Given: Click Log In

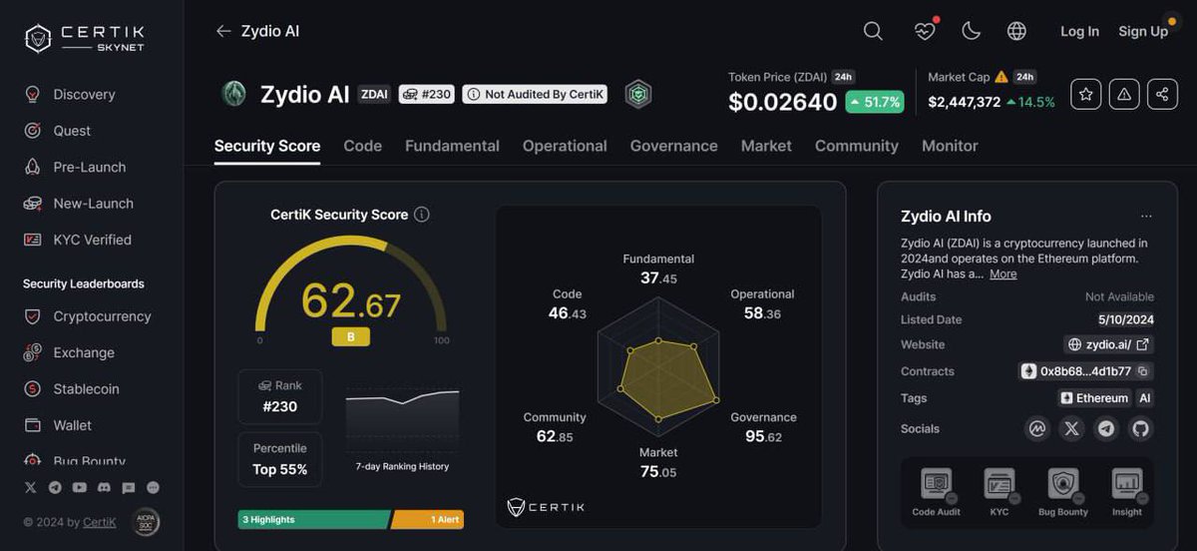Looking at the screenshot, I should click(1079, 31).
